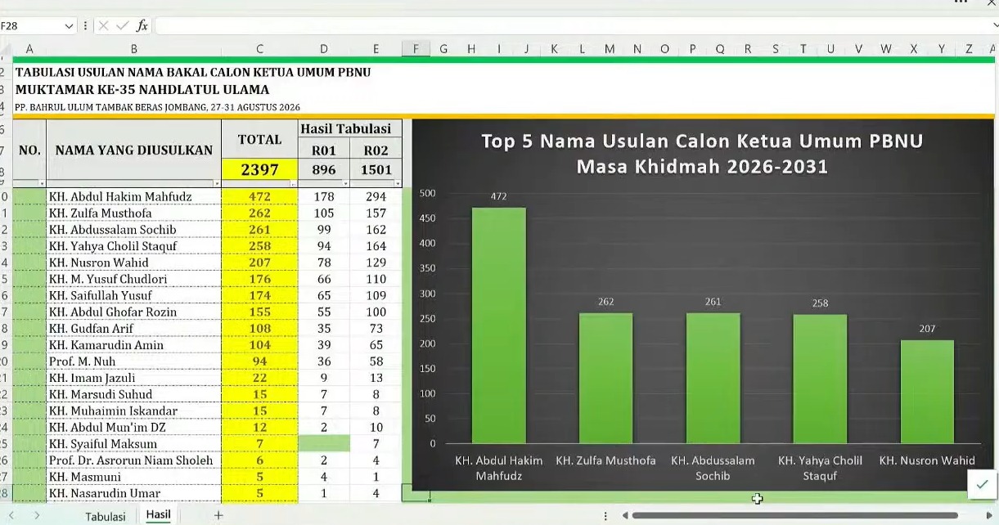This screenshot has width=999, height=525.
Task: Click the KH. Yahya Cholil Staquf chart bar
Action: point(820,379)
